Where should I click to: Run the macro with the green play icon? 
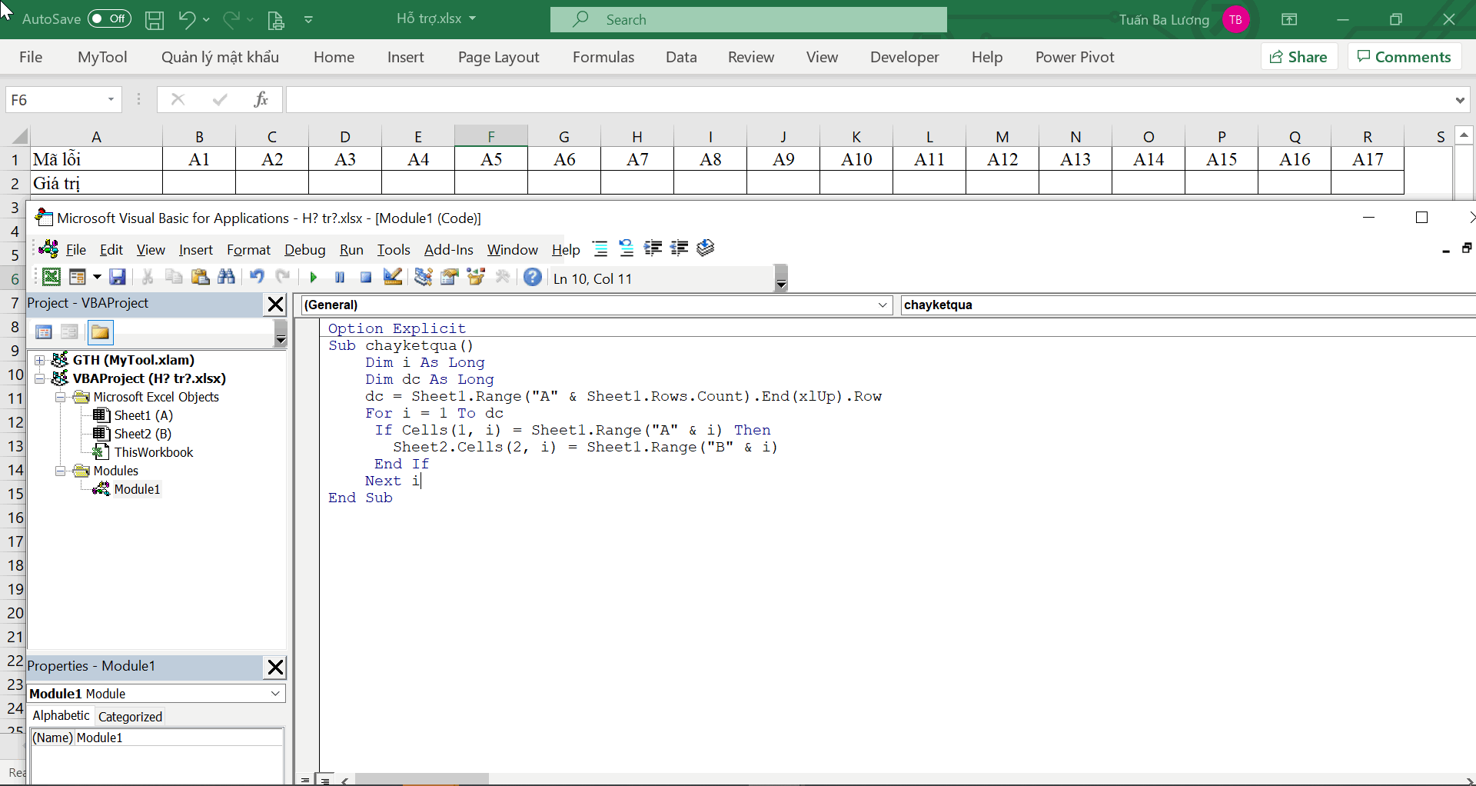313,278
